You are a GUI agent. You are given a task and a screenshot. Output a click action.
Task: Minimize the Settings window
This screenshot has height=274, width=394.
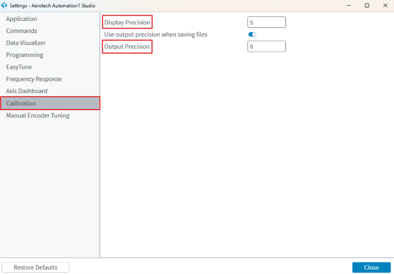coord(348,5)
